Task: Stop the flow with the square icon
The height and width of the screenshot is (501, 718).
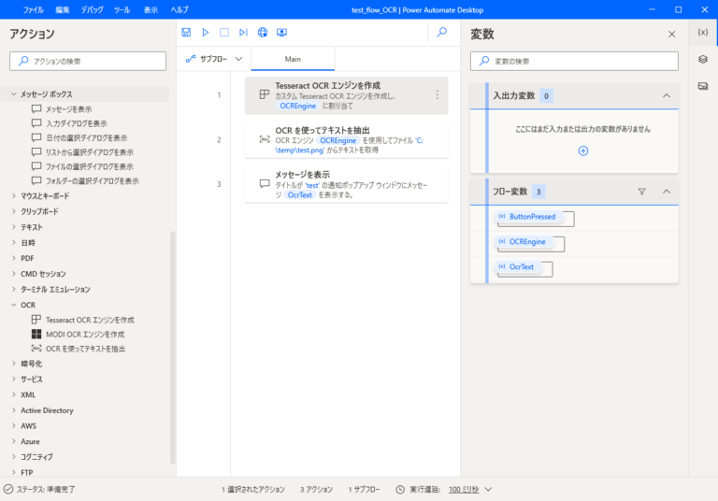Action: (224, 32)
